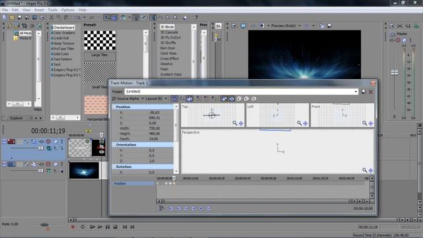Open the File menu

tap(5, 10)
